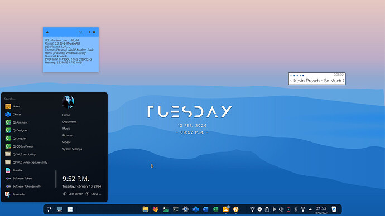Add a new sticky note with plus
The image size is (385, 216).
tap(89, 32)
